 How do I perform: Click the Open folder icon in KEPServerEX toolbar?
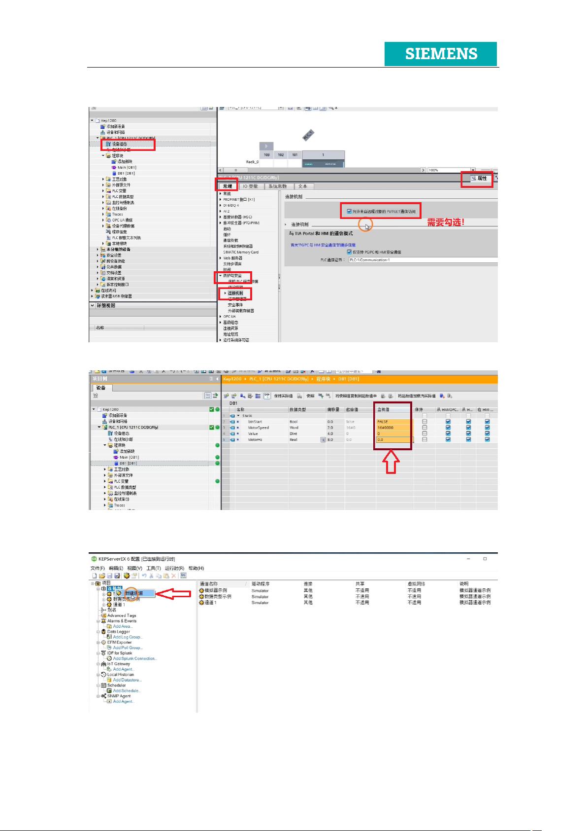(102, 576)
